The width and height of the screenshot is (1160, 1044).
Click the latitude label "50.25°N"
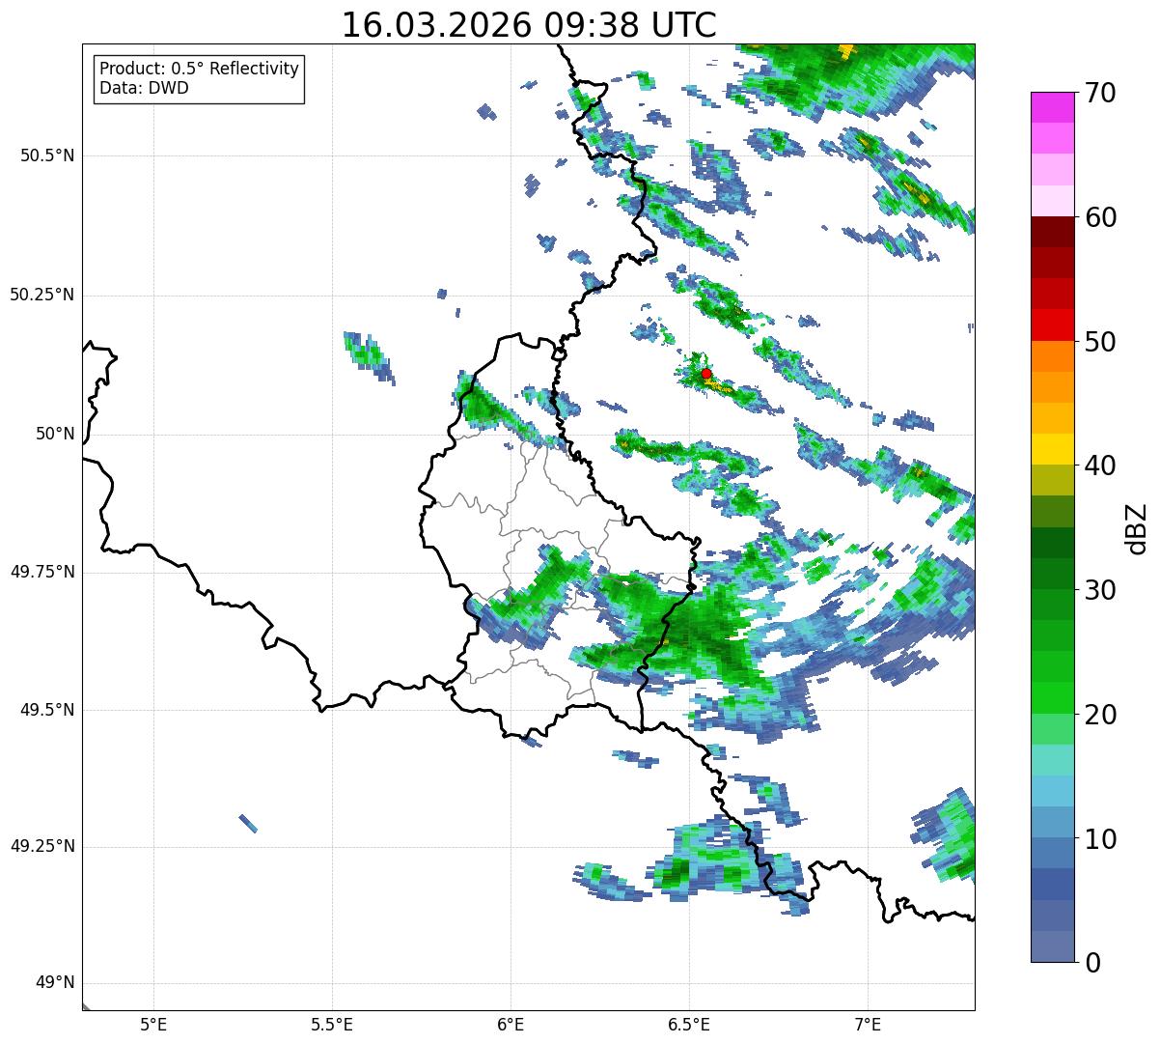point(41,295)
